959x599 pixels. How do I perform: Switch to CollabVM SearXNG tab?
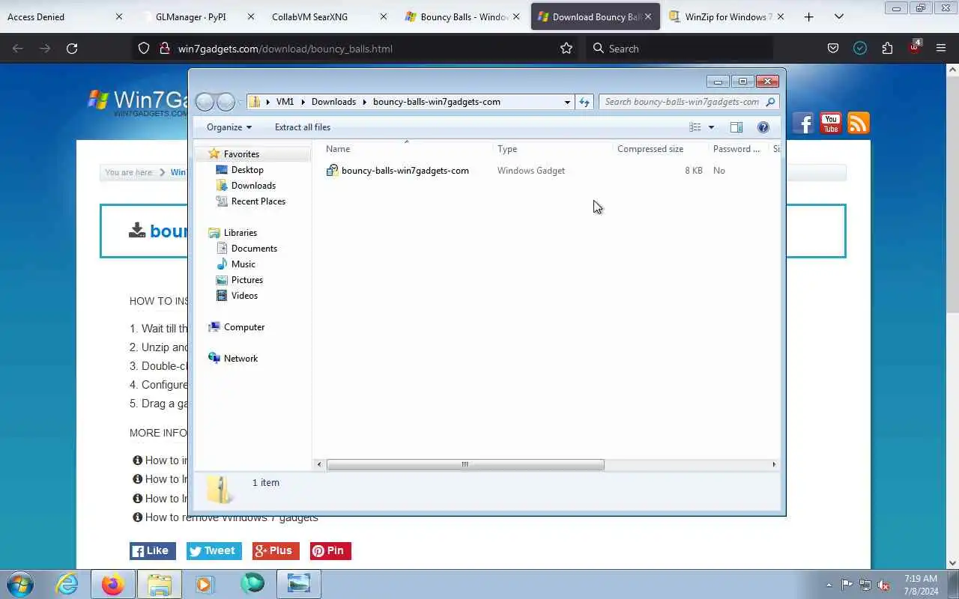tap(328, 16)
